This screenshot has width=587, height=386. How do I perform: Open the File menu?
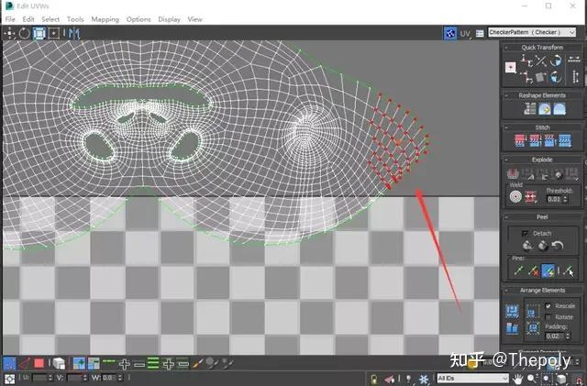point(10,19)
